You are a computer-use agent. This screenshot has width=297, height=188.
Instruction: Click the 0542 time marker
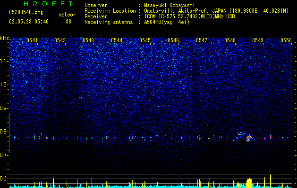tap(60, 40)
